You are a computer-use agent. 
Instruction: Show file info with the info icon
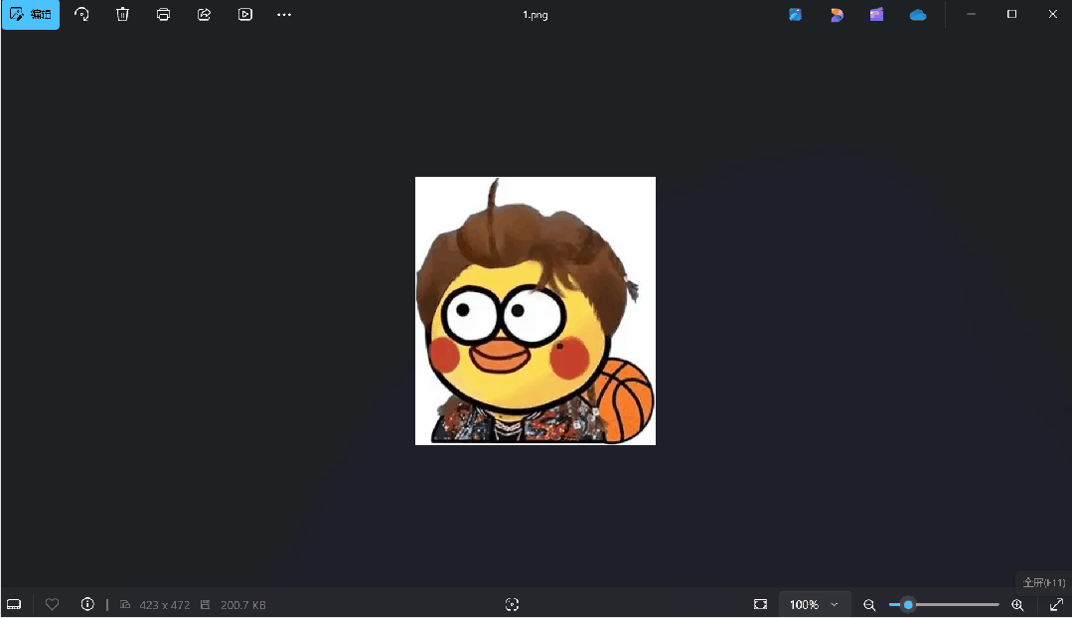pos(87,604)
